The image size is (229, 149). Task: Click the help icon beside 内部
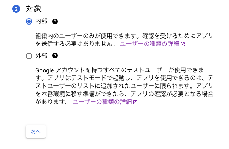pos(55,21)
